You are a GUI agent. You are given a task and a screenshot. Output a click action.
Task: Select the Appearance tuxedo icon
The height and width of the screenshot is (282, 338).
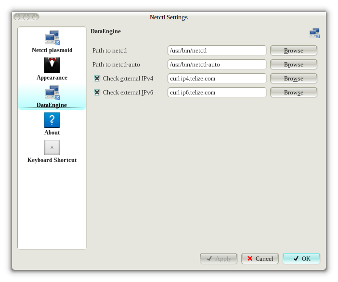coord(52,65)
